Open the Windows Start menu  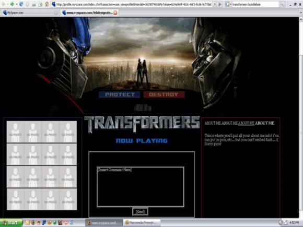(11, 223)
